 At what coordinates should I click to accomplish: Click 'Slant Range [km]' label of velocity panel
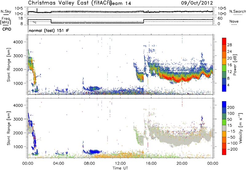click(x=9, y=128)
